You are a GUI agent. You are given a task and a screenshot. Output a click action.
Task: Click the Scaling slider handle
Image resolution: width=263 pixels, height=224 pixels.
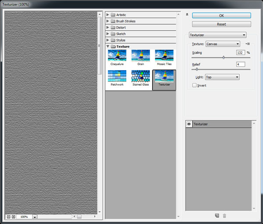point(224,58)
